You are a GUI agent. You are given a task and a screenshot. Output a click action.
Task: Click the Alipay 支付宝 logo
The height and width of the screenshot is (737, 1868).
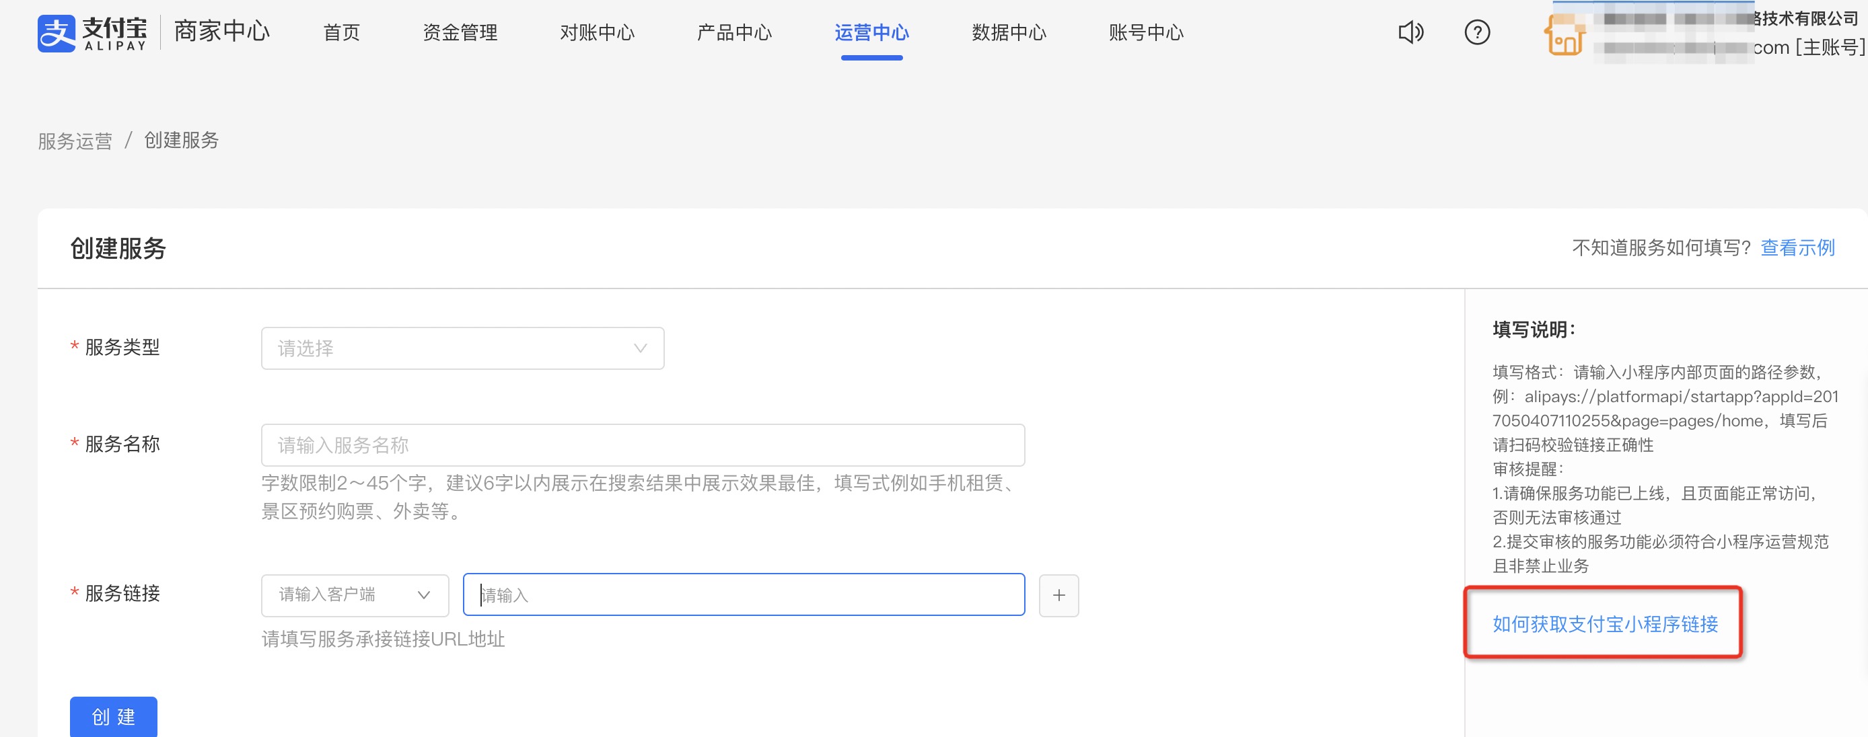pyautogui.click(x=93, y=32)
